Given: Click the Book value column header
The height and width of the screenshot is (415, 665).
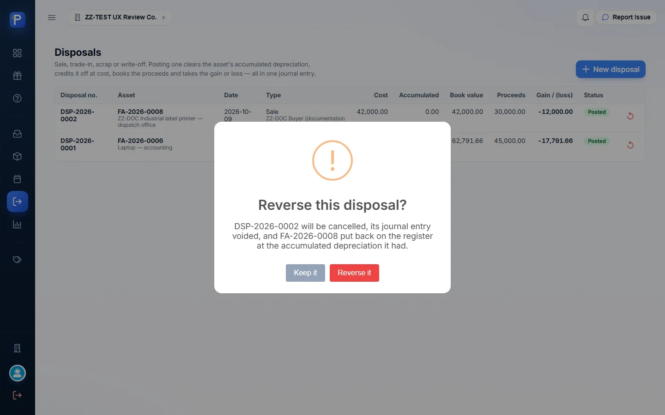Looking at the screenshot, I should (466, 95).
